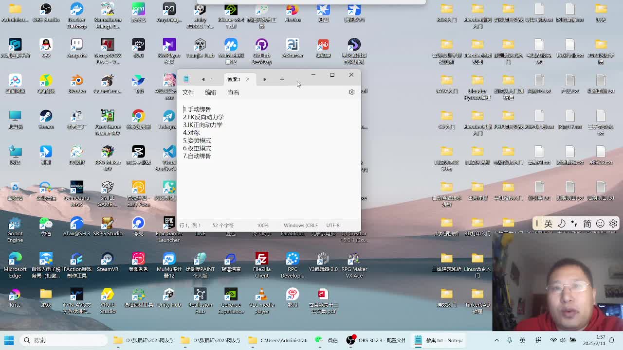Select the Firefox desktop shortcut
The height and width of the screenshot is (350, 623).
tap(293, 13)
